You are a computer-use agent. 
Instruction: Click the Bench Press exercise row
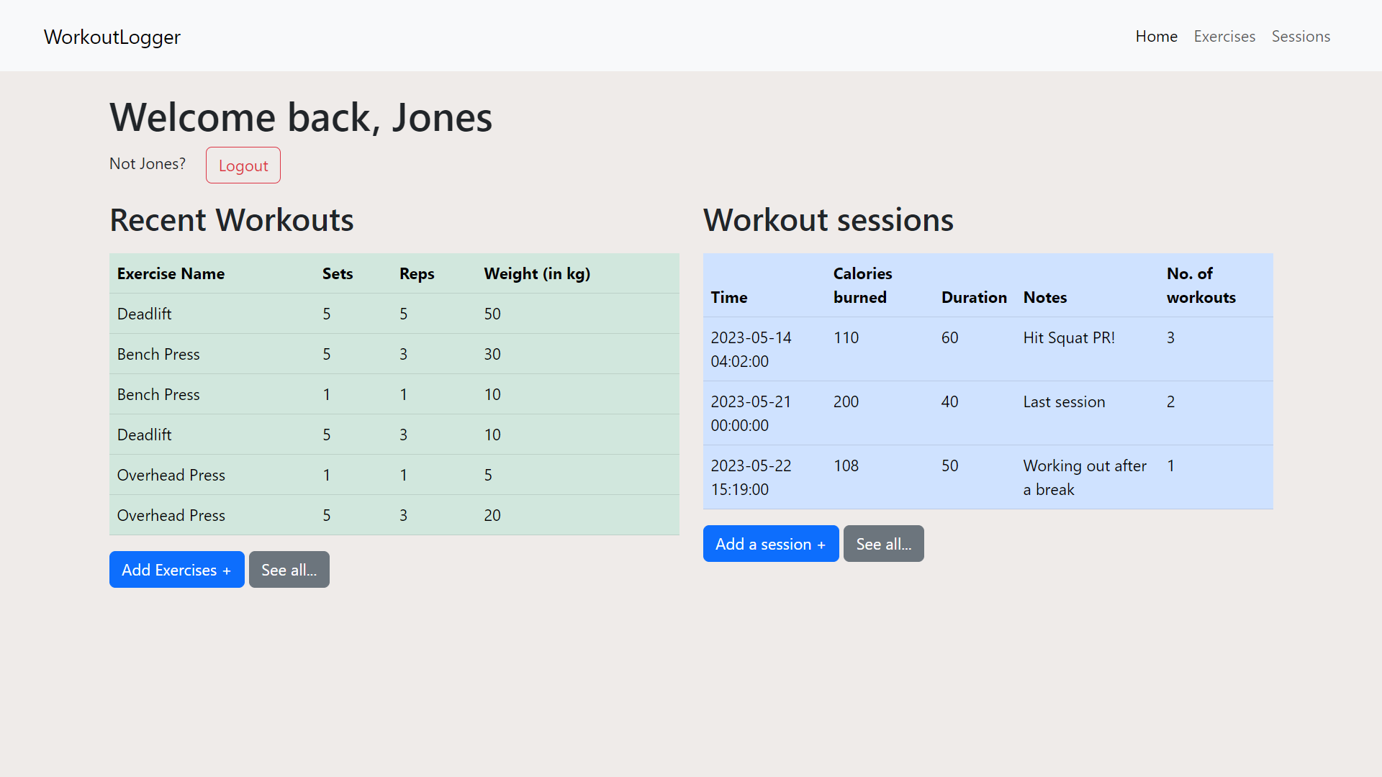point(395,354)
